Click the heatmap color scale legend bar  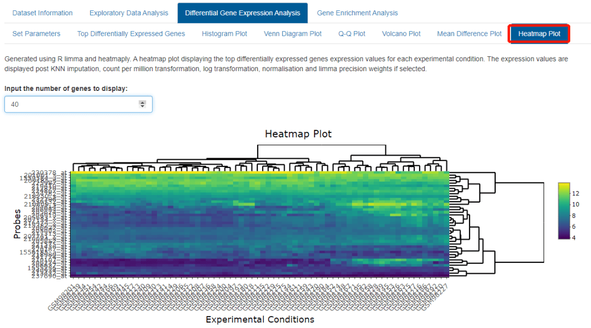point(564,211)
